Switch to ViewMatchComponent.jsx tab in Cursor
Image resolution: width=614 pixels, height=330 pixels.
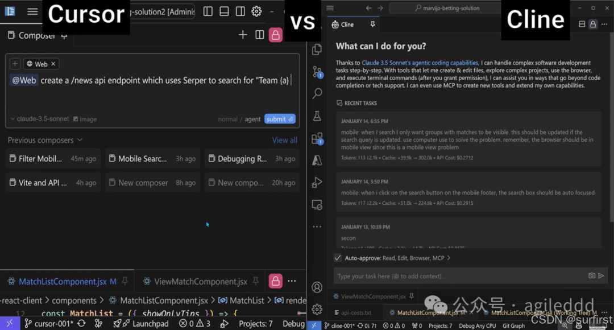[201, 282]
